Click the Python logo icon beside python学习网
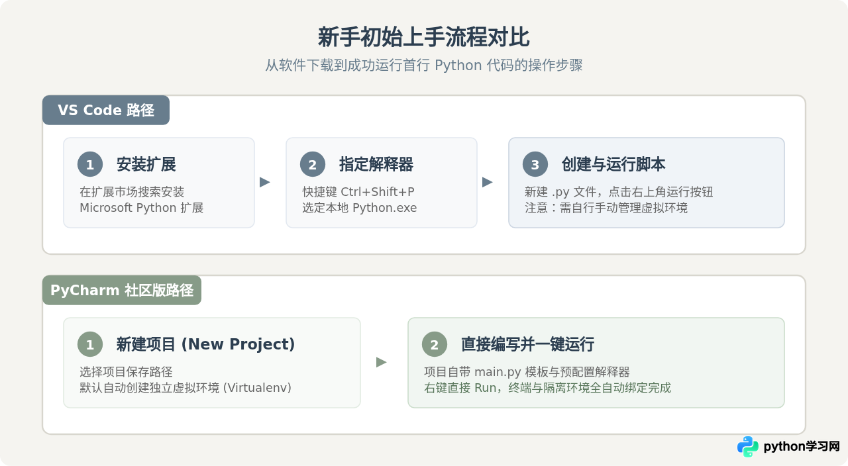Viewport: 848px width, 466px height. tap(748, 447)
